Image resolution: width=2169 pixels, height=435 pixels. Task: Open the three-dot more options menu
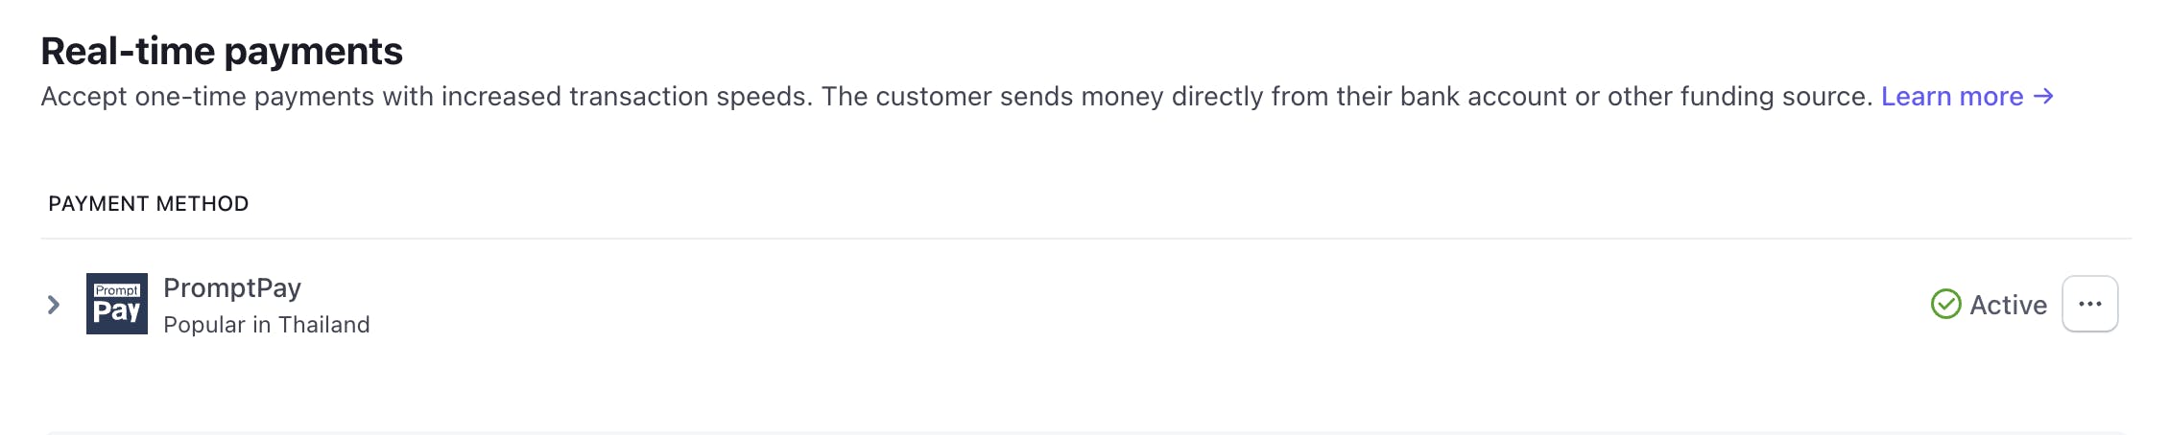(x=2089, y=305)
